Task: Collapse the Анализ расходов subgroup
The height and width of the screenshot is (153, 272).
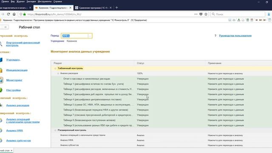Action: tap(58, 74)
